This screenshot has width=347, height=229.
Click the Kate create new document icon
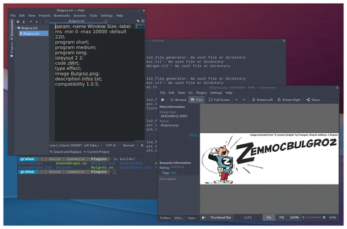18,22
